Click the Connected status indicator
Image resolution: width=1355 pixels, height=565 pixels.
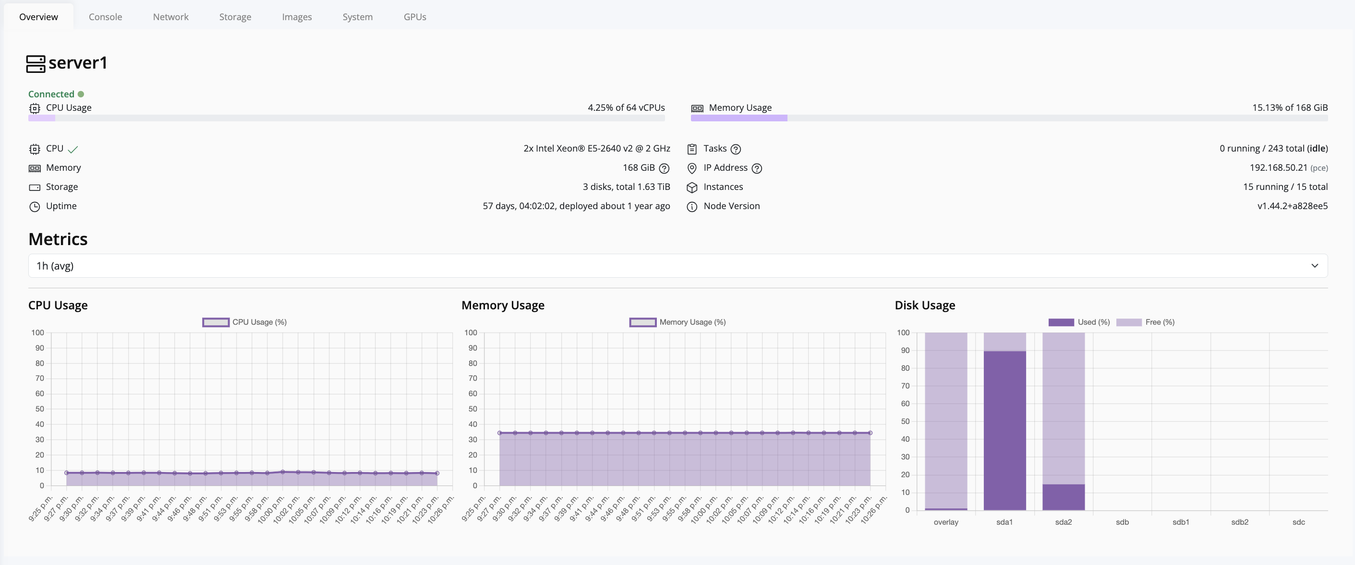[x=55, y=94]
